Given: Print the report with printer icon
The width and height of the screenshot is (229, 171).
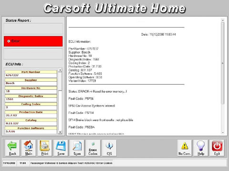Looking at the screenshot, I should (45, 148).
